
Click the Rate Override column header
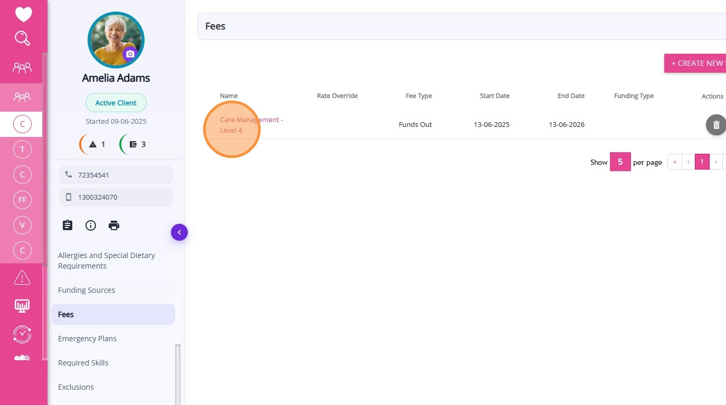pyautogui.click(x=337, y=96)
